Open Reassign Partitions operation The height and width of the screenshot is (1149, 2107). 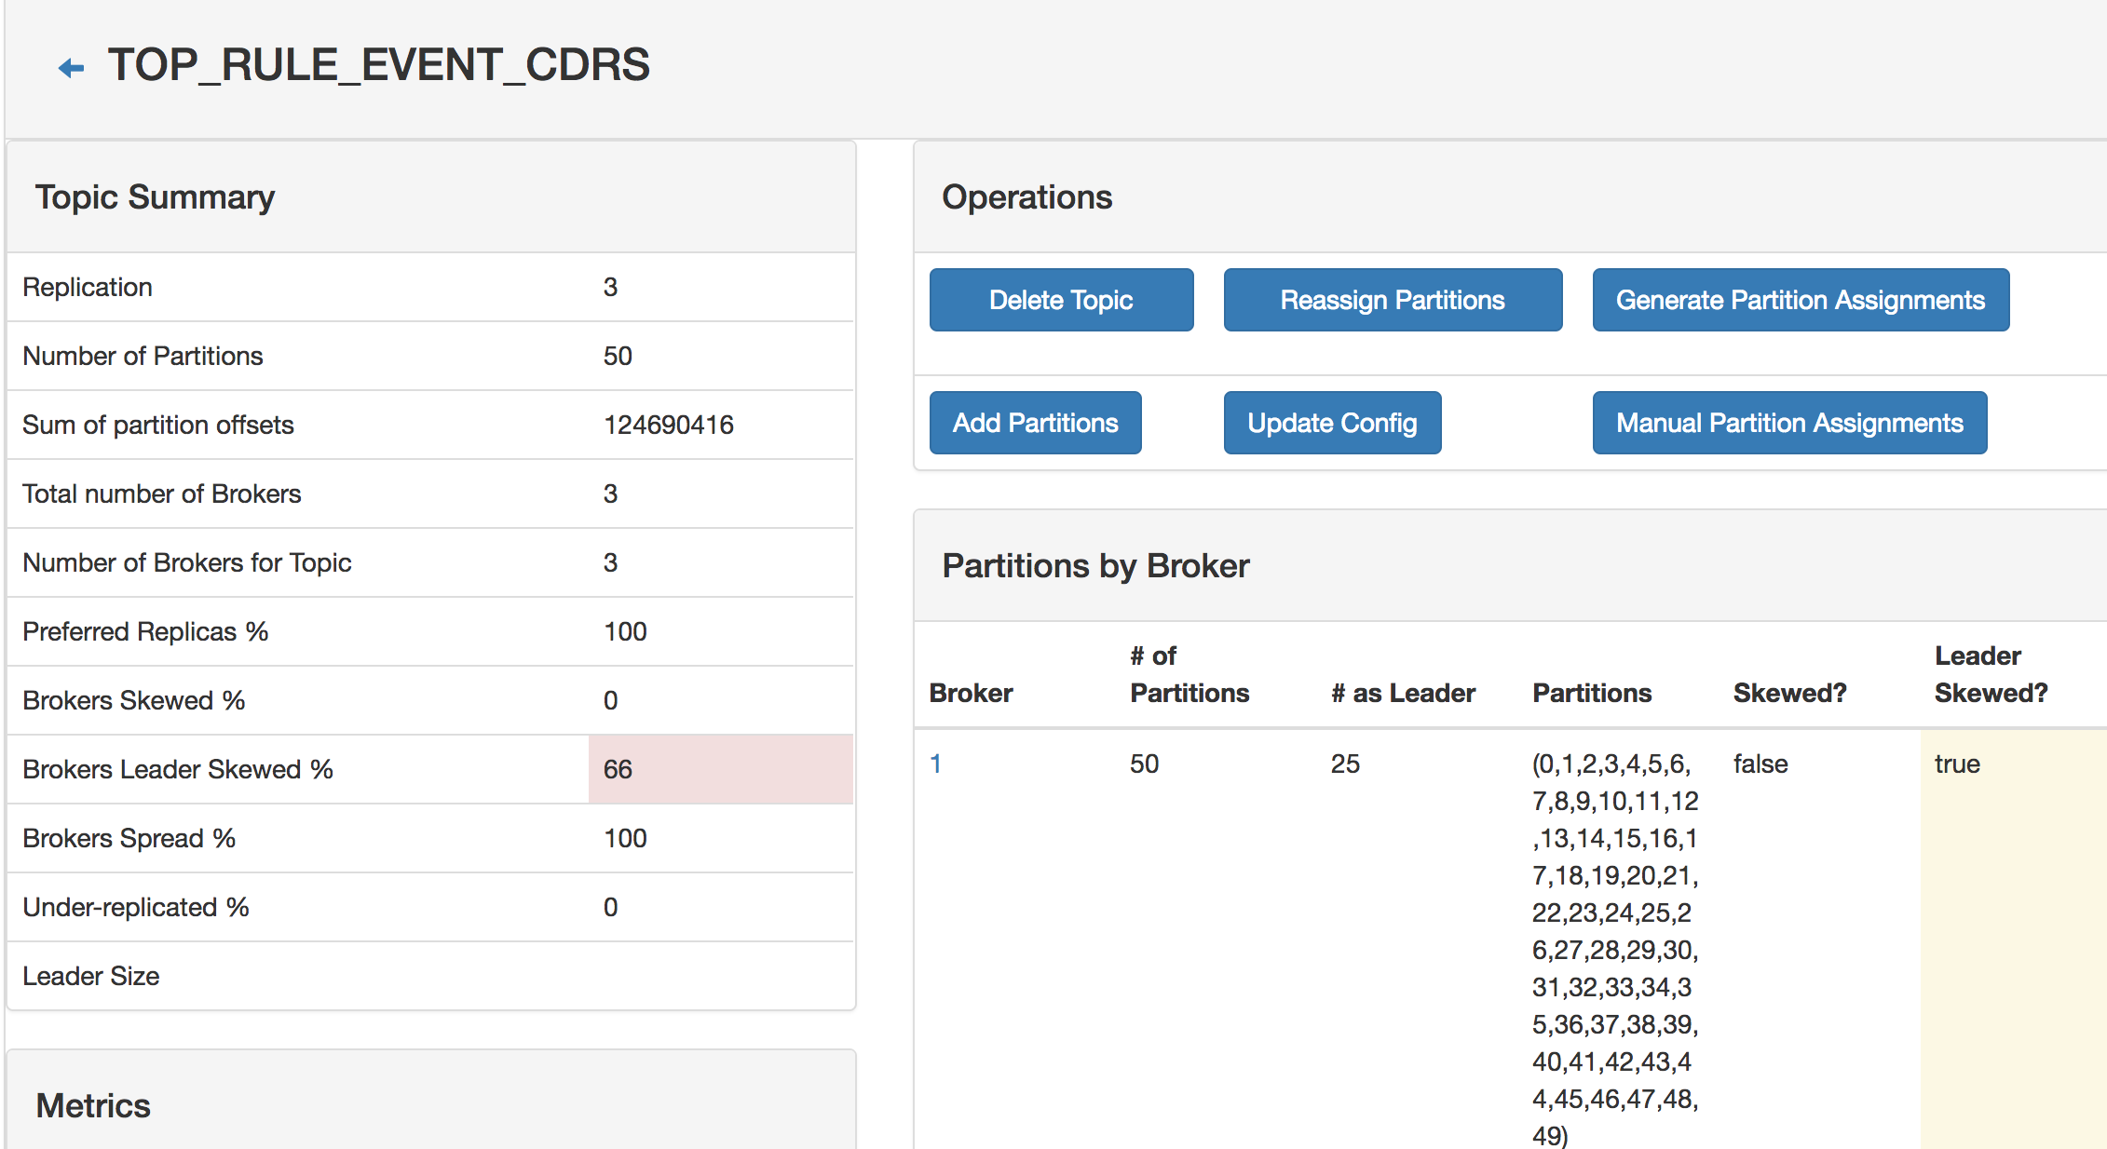point(1392,300)
